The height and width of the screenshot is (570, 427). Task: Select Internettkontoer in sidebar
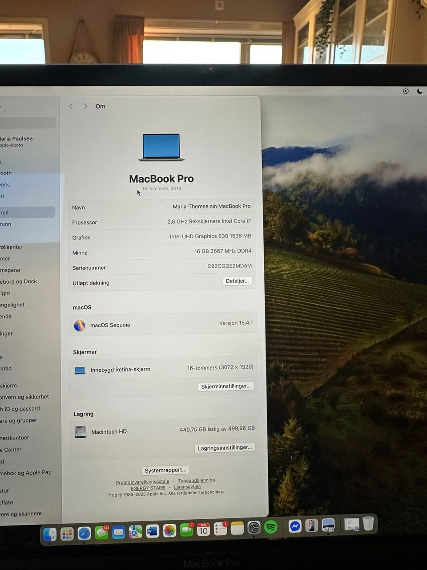[15, 438]
